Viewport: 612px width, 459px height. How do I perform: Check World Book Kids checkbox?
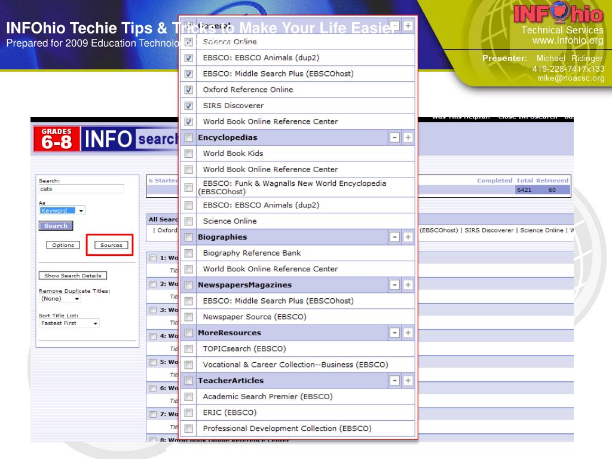[x=188, y=154]
